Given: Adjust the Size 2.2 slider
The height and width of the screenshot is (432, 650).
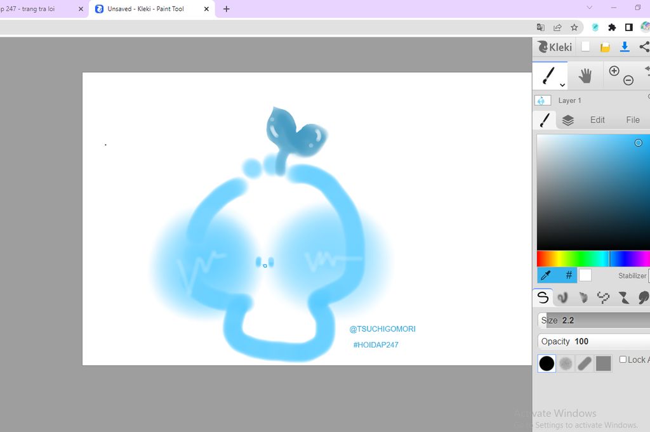Looking at the screenshot, I should click(594, 320).
